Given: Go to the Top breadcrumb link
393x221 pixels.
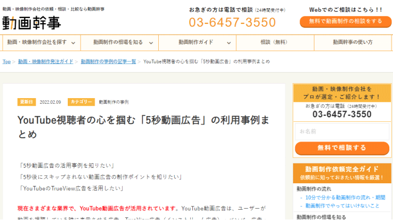Looking at the screenshot, I should tap(7, 61).
